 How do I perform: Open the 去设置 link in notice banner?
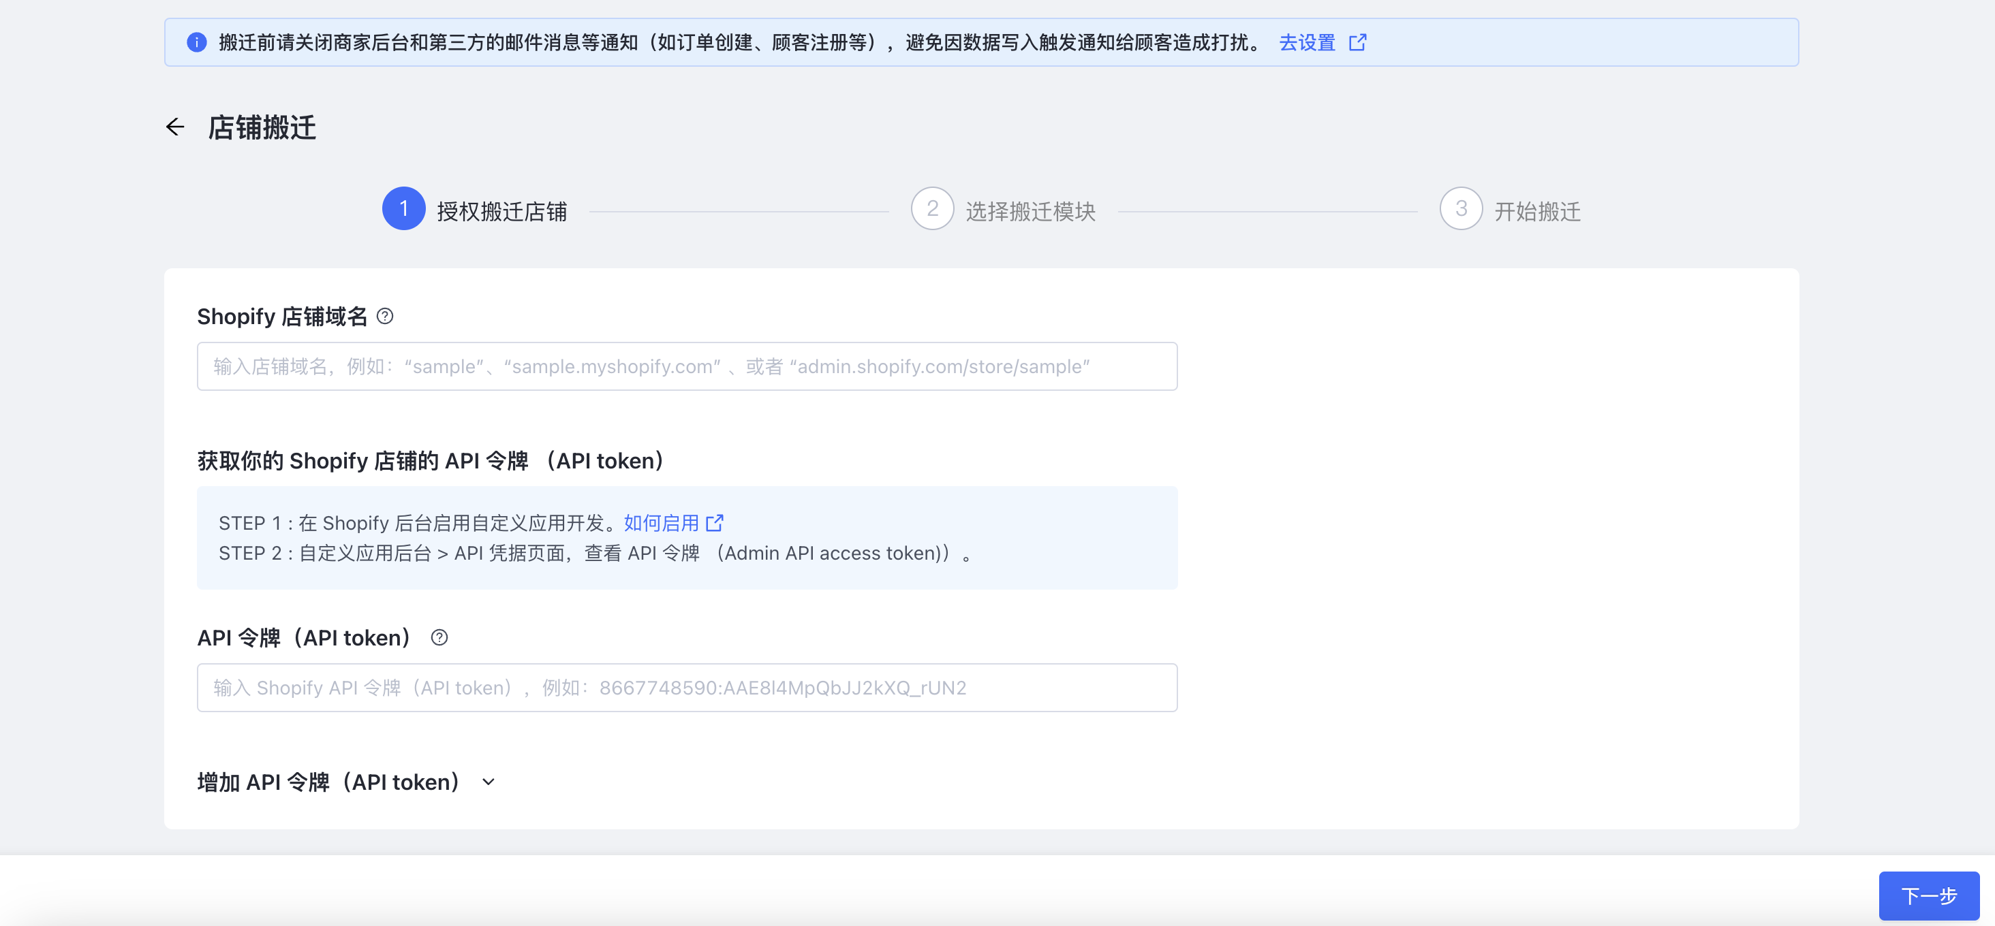point(1308,42)
